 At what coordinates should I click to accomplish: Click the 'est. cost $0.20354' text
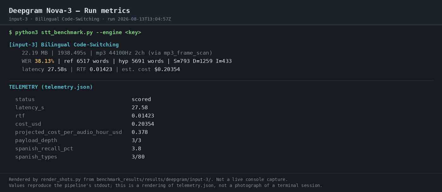(x=151, y=69)
